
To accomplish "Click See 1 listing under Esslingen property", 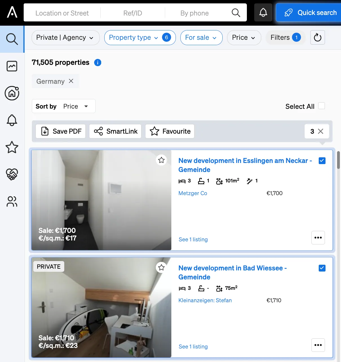I will point(193,239).
